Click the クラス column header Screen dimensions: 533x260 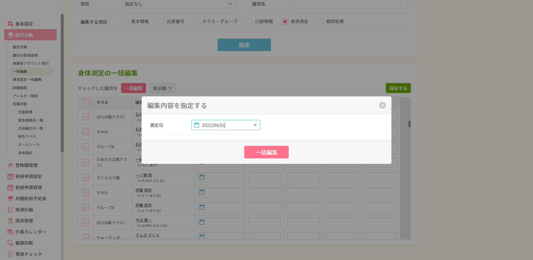pos(113,102)
